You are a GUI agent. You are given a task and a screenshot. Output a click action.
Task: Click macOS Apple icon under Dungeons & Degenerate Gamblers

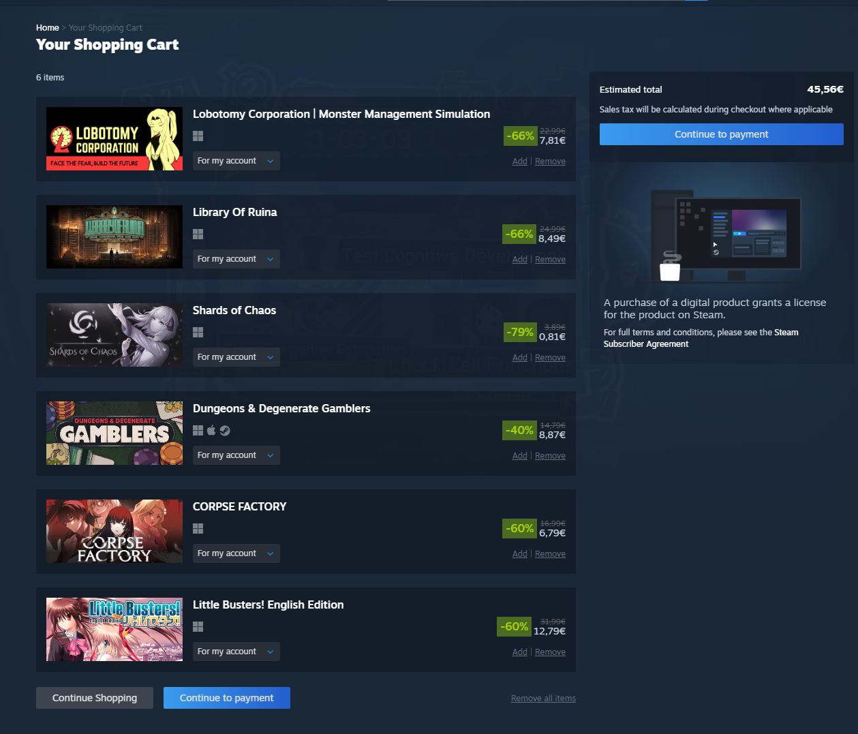click(x=211, y=431)
